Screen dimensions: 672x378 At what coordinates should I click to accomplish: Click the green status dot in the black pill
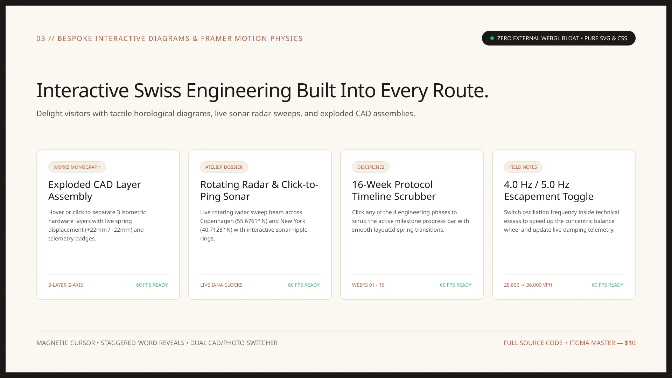[492, 38]
